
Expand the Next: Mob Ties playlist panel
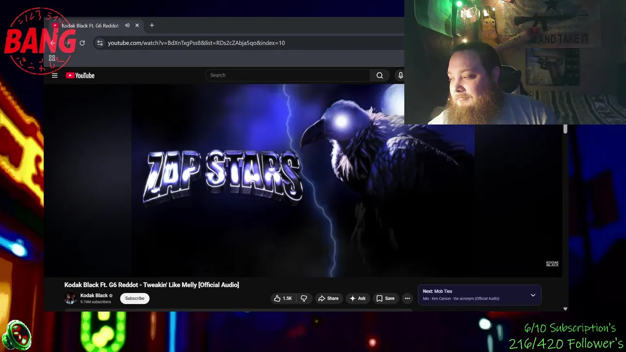click(533, 295)
